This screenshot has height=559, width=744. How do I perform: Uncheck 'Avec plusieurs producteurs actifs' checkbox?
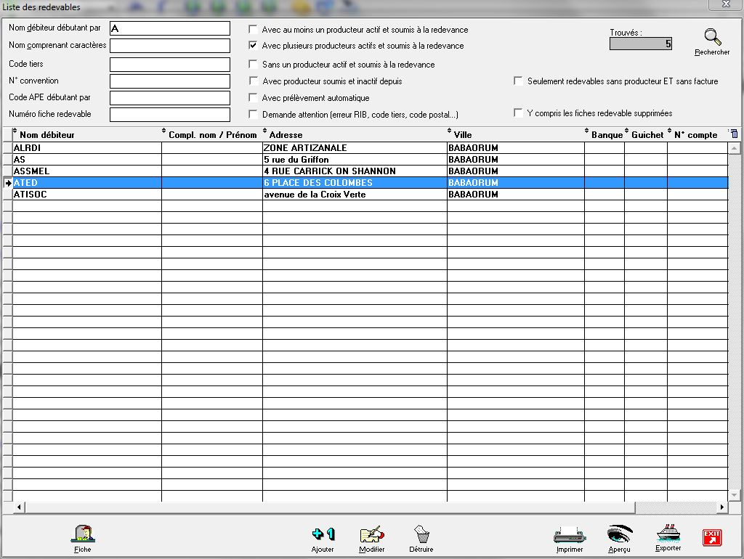[253, 46]
